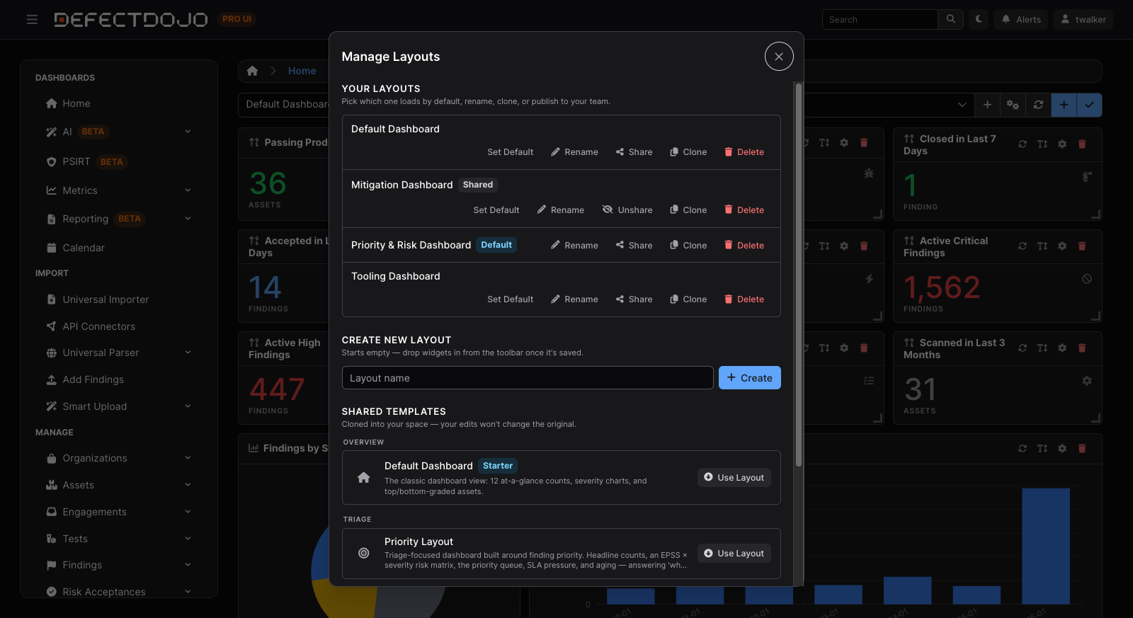Screen dimensions: 1133x618
Task: Click the Create layout button
Action: (750, 378)
